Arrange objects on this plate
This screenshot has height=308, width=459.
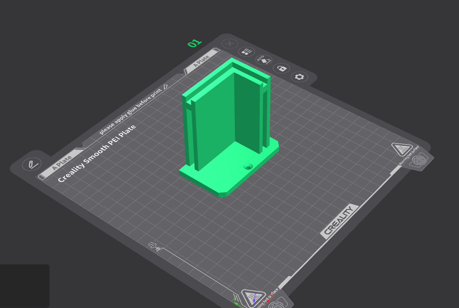coord(247,52)
